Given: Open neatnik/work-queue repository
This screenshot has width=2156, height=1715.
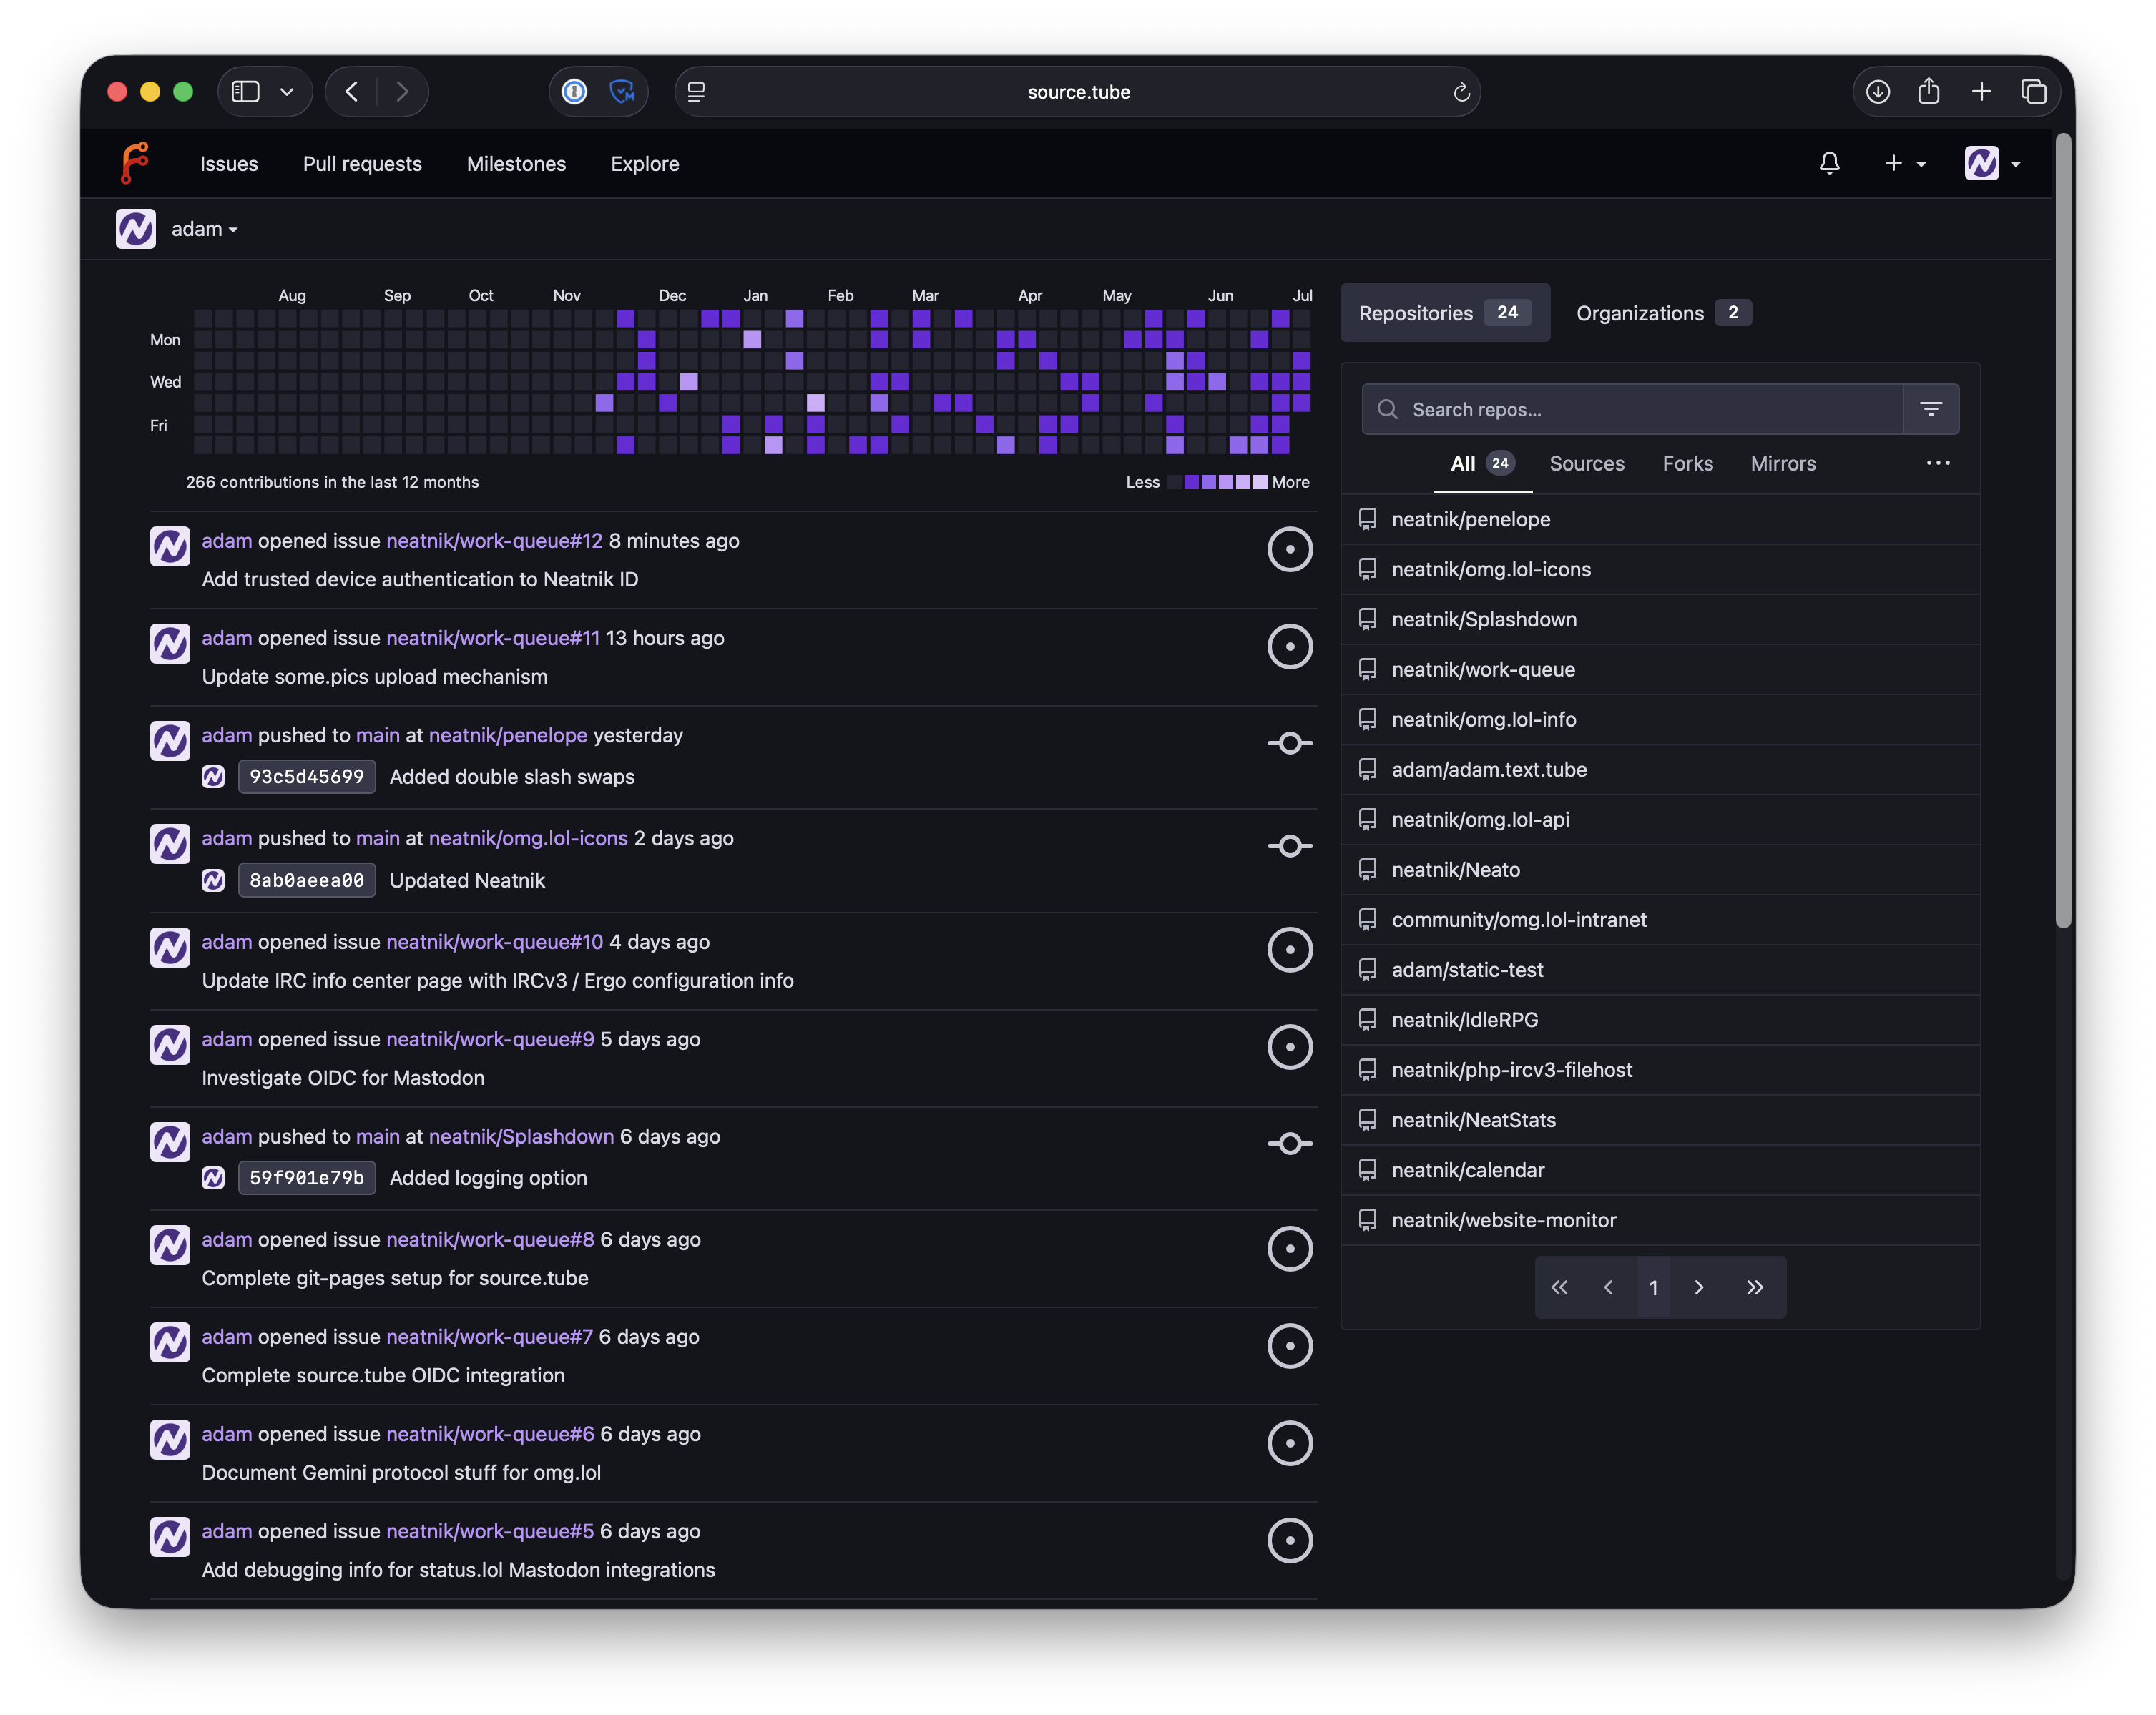Looking at the screenshot, I should tap(1483, 669).
